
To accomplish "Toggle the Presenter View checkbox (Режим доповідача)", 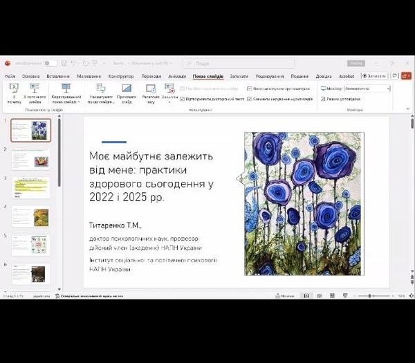I will 323,99.
